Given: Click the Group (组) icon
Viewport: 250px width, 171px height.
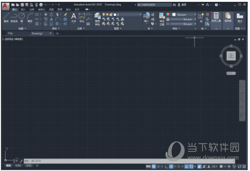Looking at the screenshot, I should 201,17.
